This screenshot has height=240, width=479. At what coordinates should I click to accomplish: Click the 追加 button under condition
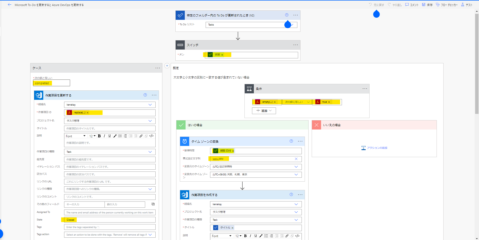[x=264, y=111]
